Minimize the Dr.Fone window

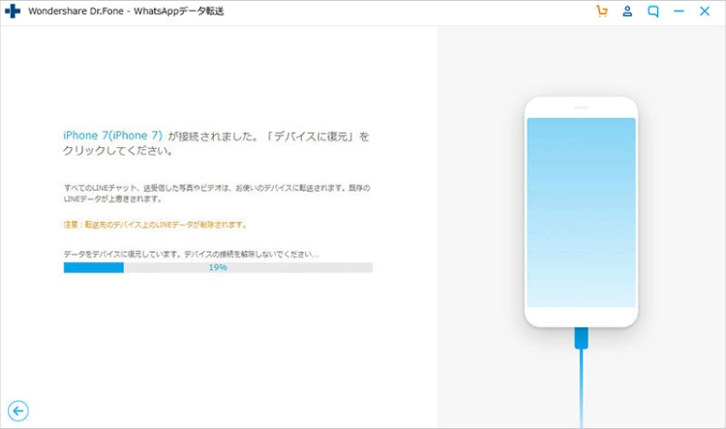(x=679, y=11)
